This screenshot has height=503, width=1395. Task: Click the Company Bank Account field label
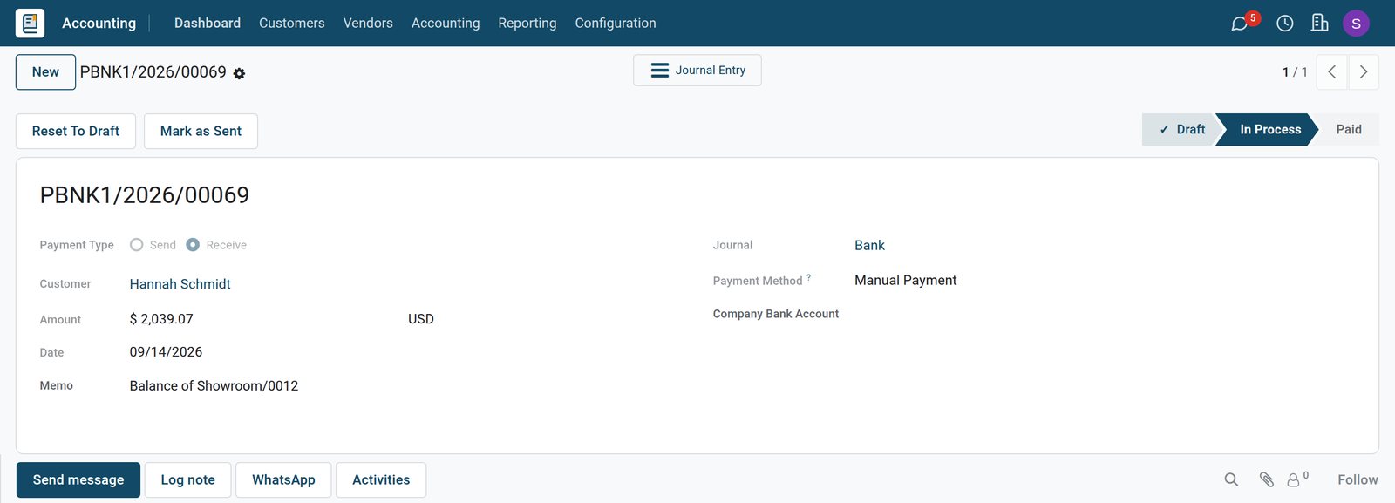[x=776, y=314]
